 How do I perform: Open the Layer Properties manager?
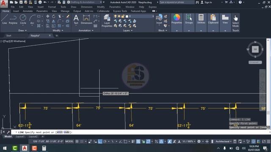107,21
